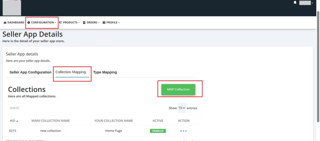Open the Profile menu
The image size is (320, 141).
tap(111, 23)
